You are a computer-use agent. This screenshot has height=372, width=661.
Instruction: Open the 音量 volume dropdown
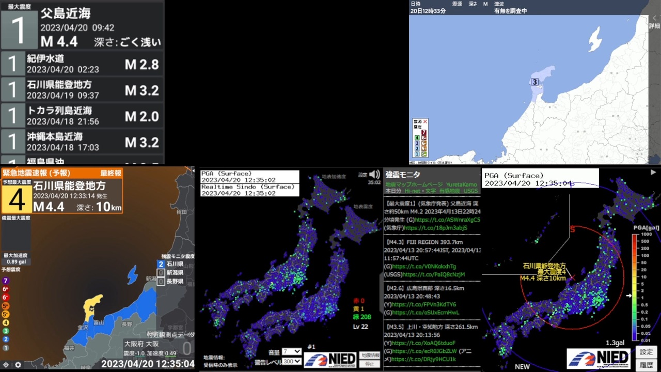[x=291, y=352]
